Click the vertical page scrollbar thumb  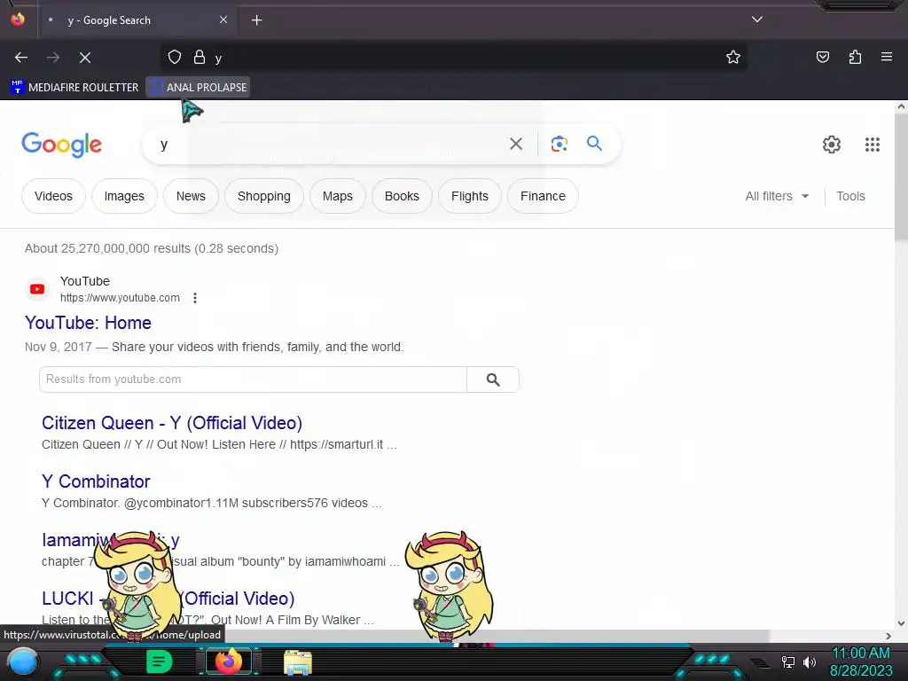click(x=901, y=176)
